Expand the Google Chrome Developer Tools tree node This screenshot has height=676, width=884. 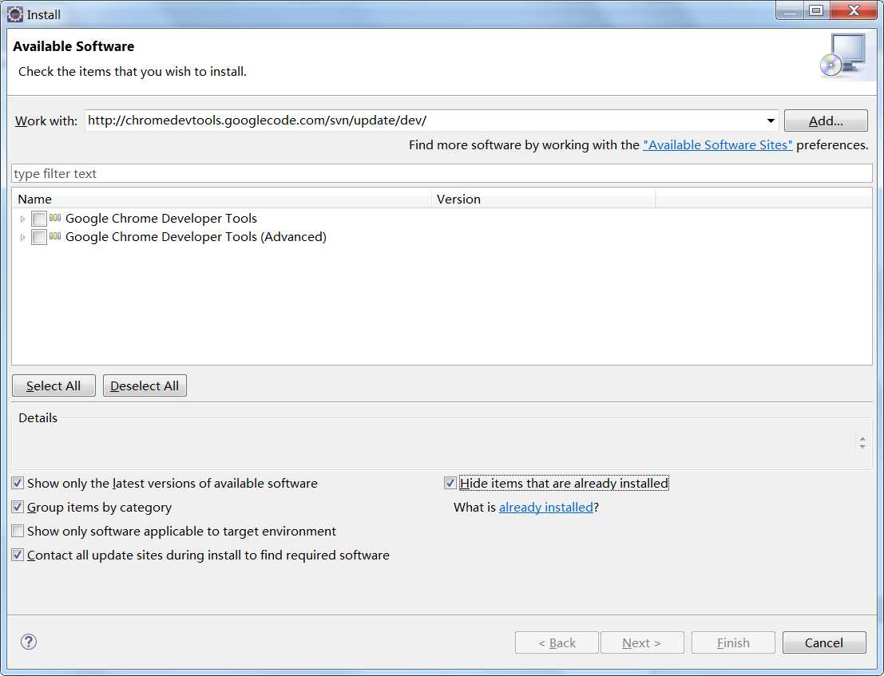pyautogui.click(x=22, y=219)
